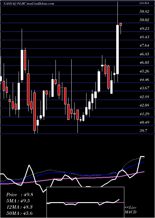Click the '<<Live MACD' label
This screenshot has height=218, width=155.
coord(131,210)
